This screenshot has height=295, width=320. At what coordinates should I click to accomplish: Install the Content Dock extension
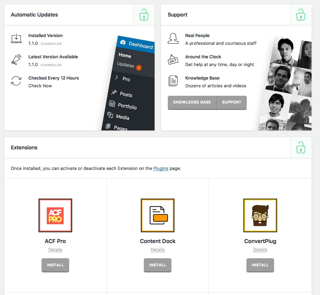tap(158, 265)
